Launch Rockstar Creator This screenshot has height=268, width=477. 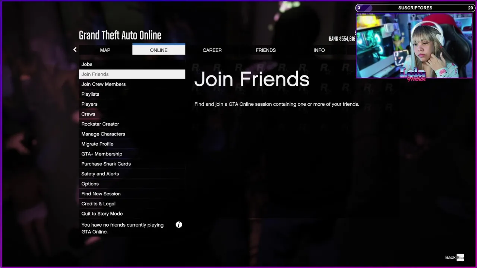coord(132,124)
